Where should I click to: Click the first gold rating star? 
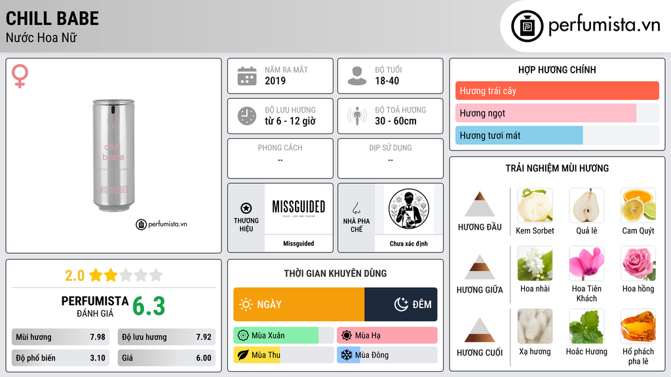tap(96, 275)
